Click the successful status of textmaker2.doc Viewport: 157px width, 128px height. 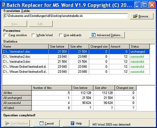click(x=137, y=57)
